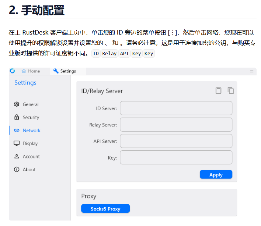Focus the Key input field

pos(176,157)
